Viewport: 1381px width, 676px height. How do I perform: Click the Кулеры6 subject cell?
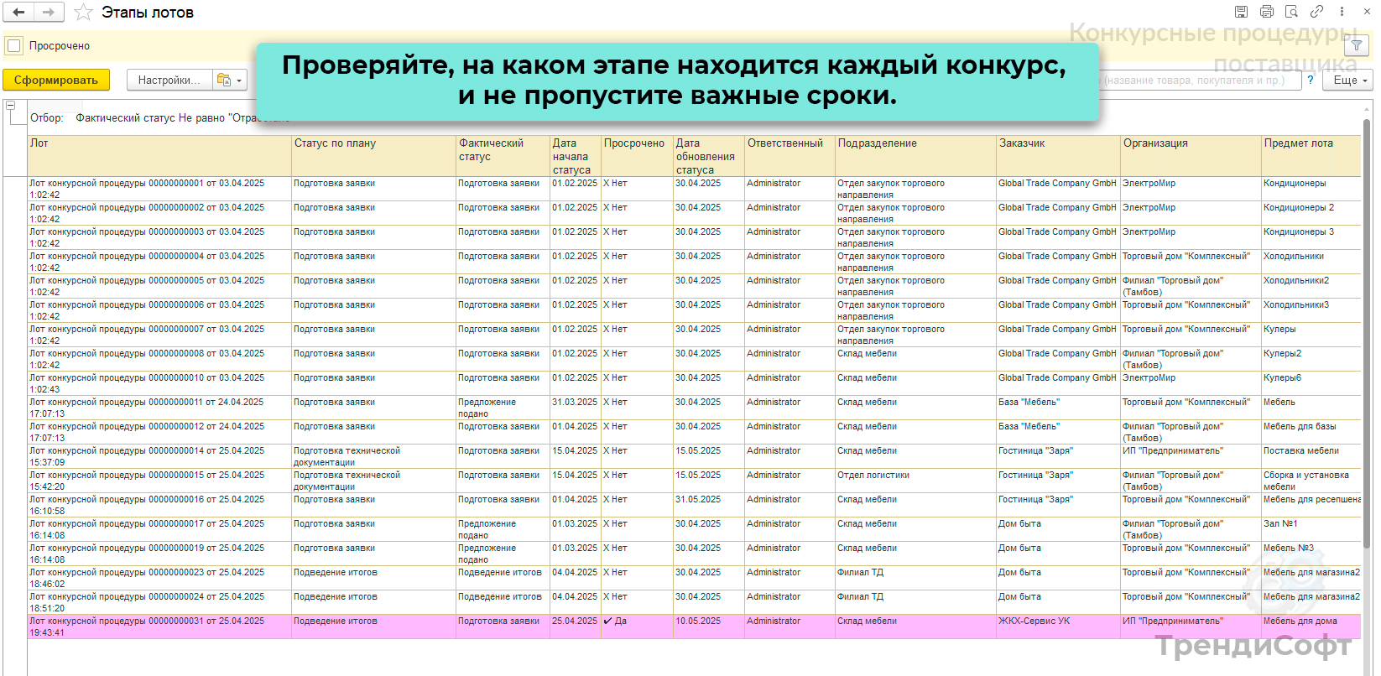(1311, 383)
